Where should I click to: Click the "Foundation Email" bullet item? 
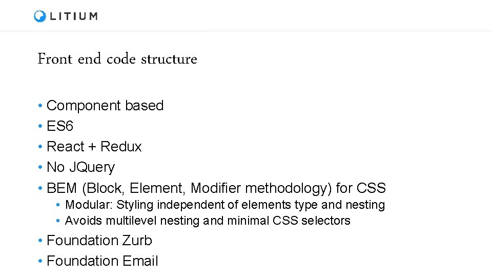102,261
